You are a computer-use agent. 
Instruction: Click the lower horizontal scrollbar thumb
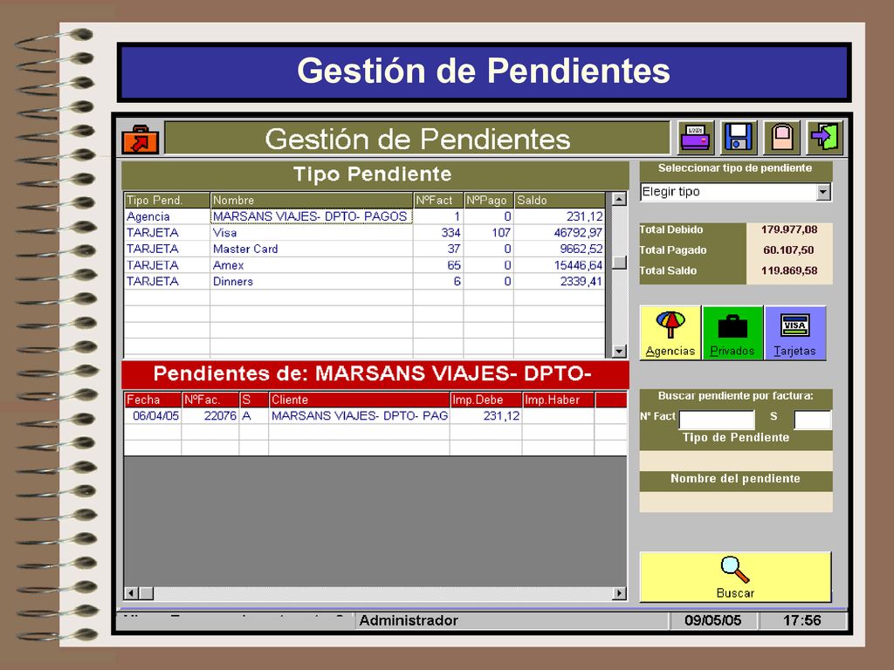coord(147,593)
